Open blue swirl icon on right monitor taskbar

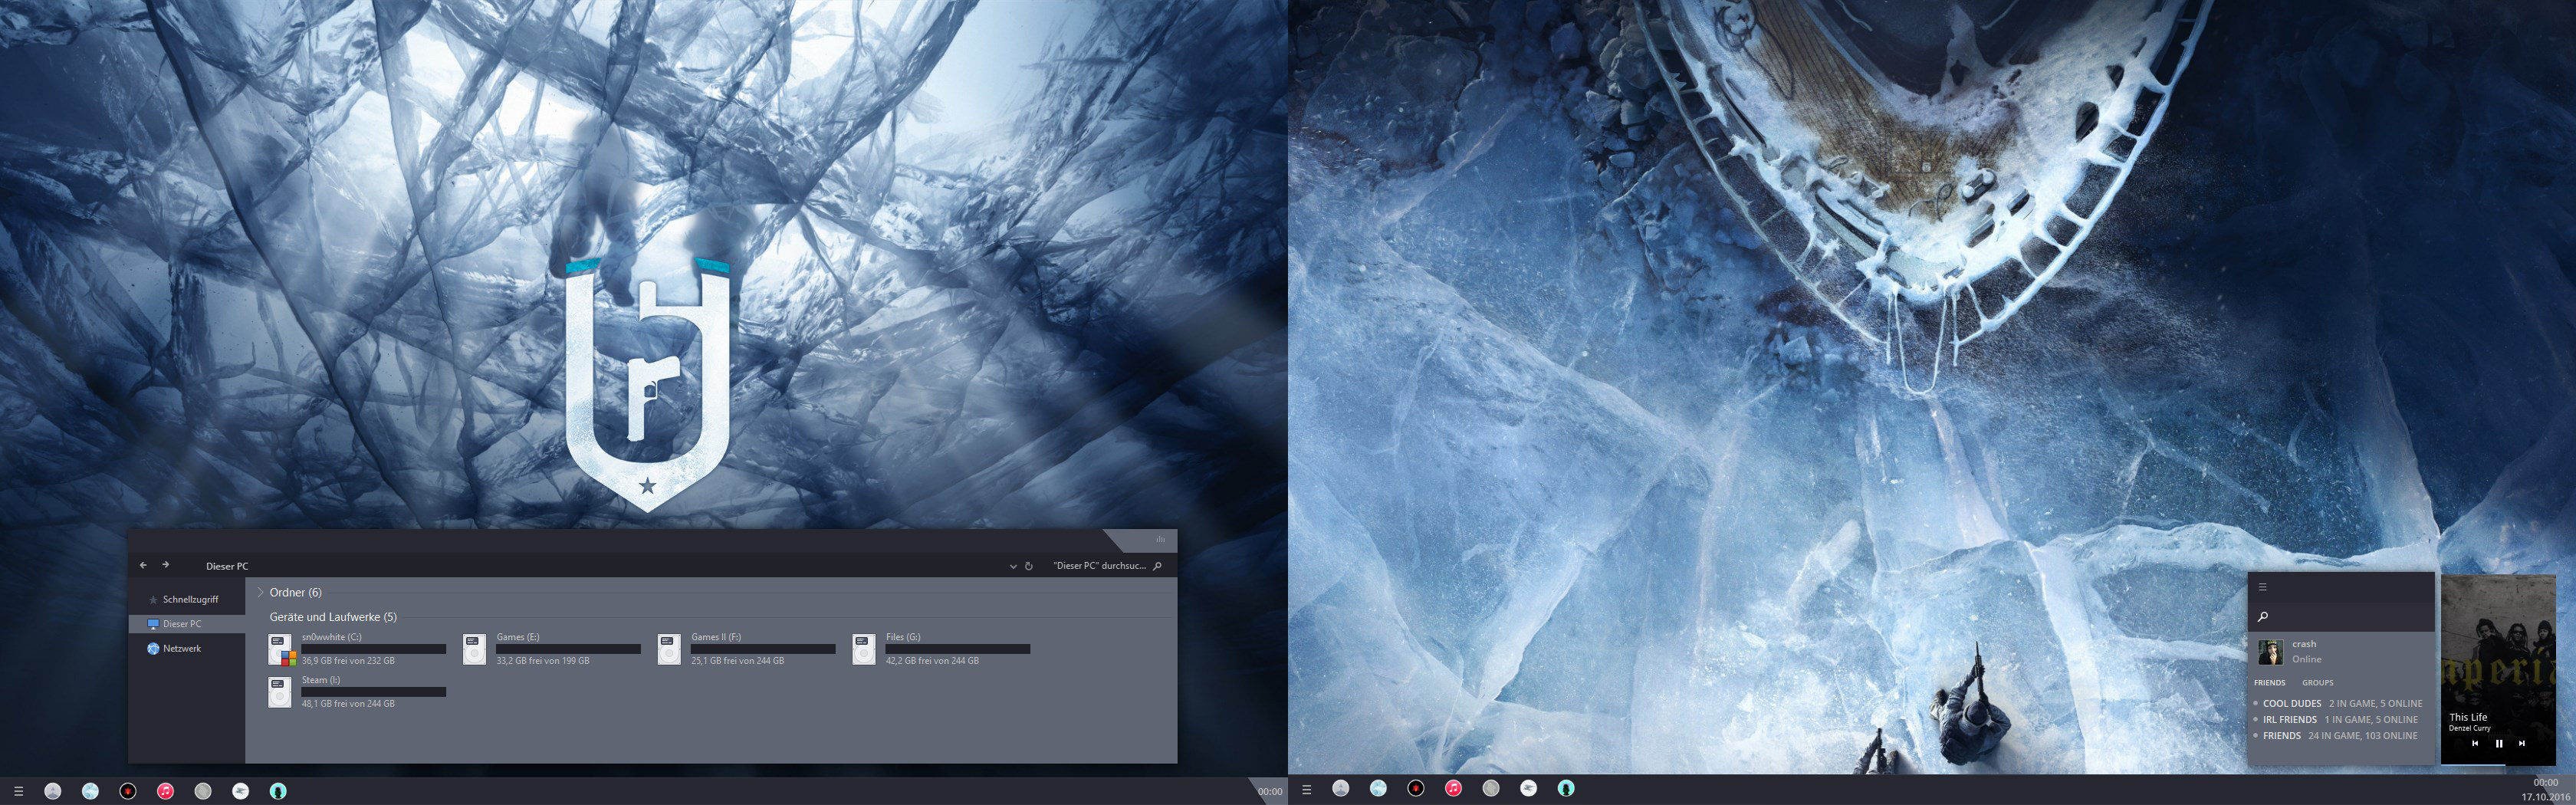point(1378,788)
